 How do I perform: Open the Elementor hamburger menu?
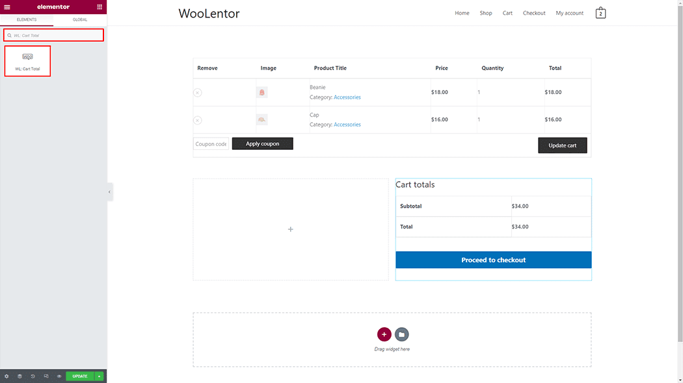click(x=7, y=6)
